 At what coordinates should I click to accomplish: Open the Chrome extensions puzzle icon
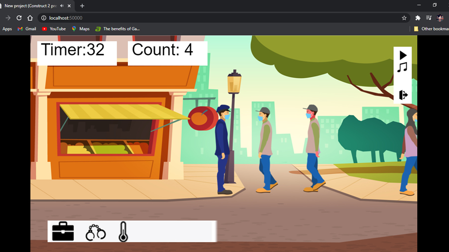point(418,18)
